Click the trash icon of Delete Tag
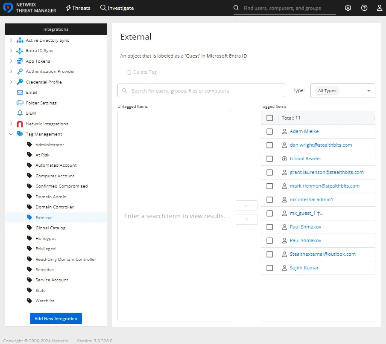 [x=129, y=72]
